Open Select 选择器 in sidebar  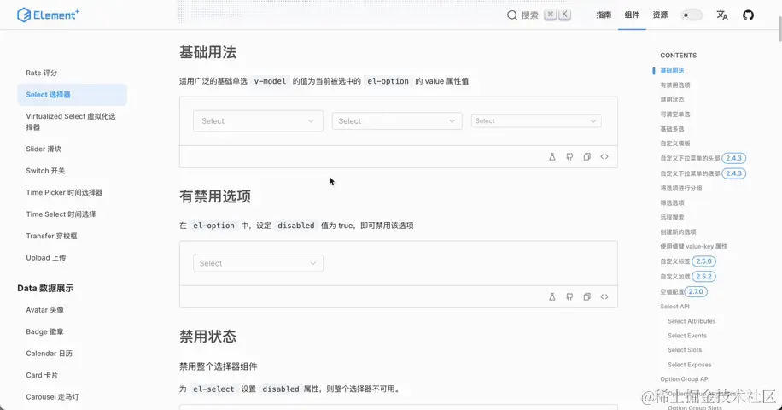73,95
